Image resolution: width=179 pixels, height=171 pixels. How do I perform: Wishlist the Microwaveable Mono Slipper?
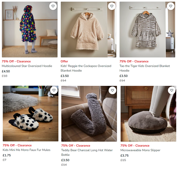click(172, 90)
